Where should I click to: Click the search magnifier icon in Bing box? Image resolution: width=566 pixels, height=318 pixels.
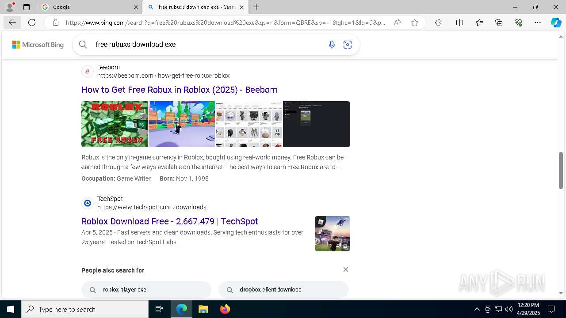point(83,44)
